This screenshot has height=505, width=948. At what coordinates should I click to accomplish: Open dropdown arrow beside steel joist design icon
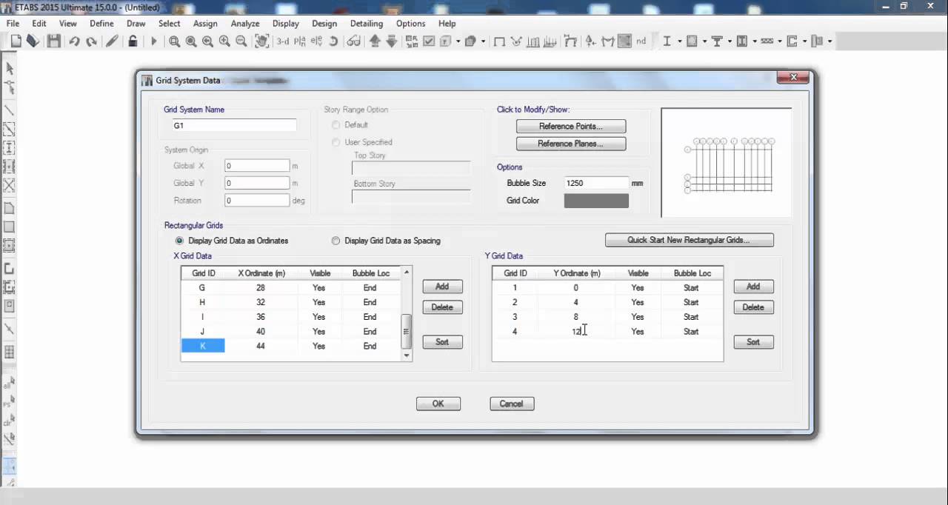780,41
